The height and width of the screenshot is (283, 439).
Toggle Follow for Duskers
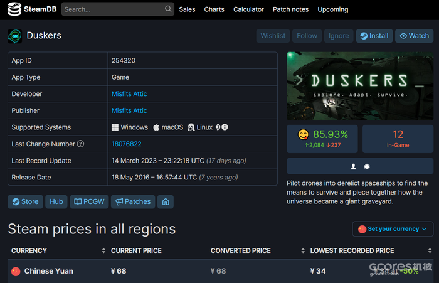tap(307, 36)
